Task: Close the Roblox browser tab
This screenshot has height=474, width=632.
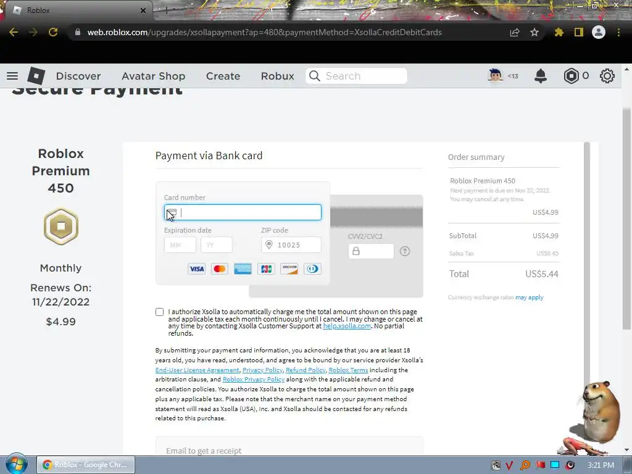Action: (x=143, y=10)
